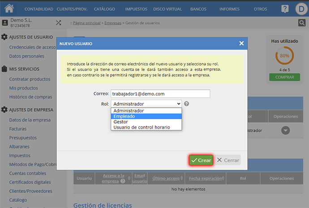This screenshot has width=309, height=208.
Task: Click the Ajustes de usuario gear icon
Action: pos(4,37)
